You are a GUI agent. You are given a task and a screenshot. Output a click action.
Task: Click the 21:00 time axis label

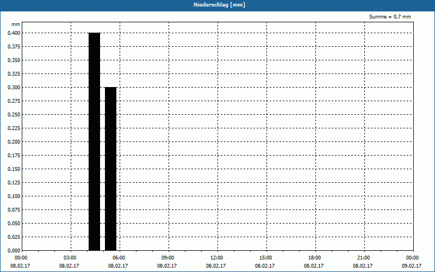click(363, 258)
